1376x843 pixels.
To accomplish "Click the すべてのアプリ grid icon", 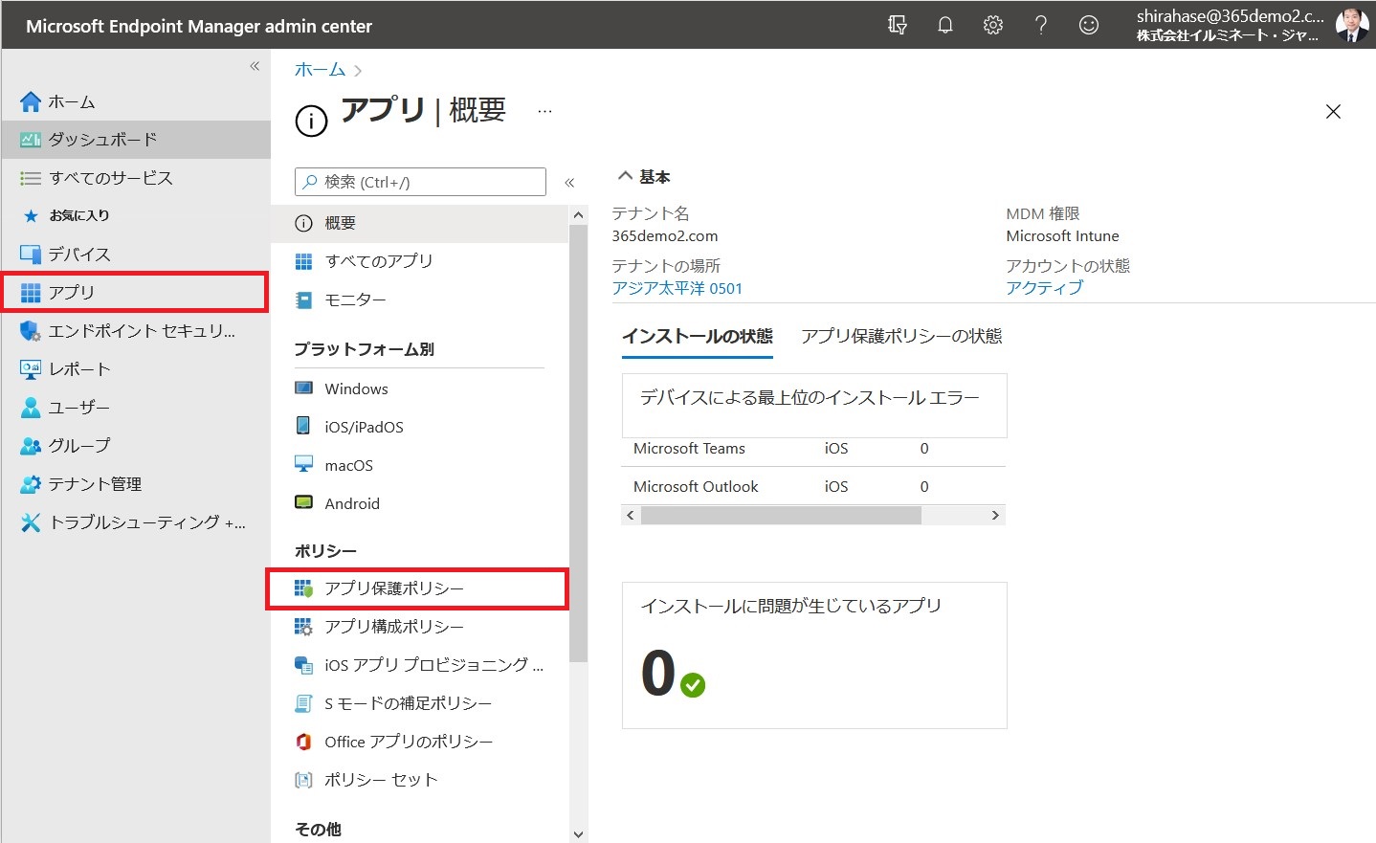I will point(303,261).
